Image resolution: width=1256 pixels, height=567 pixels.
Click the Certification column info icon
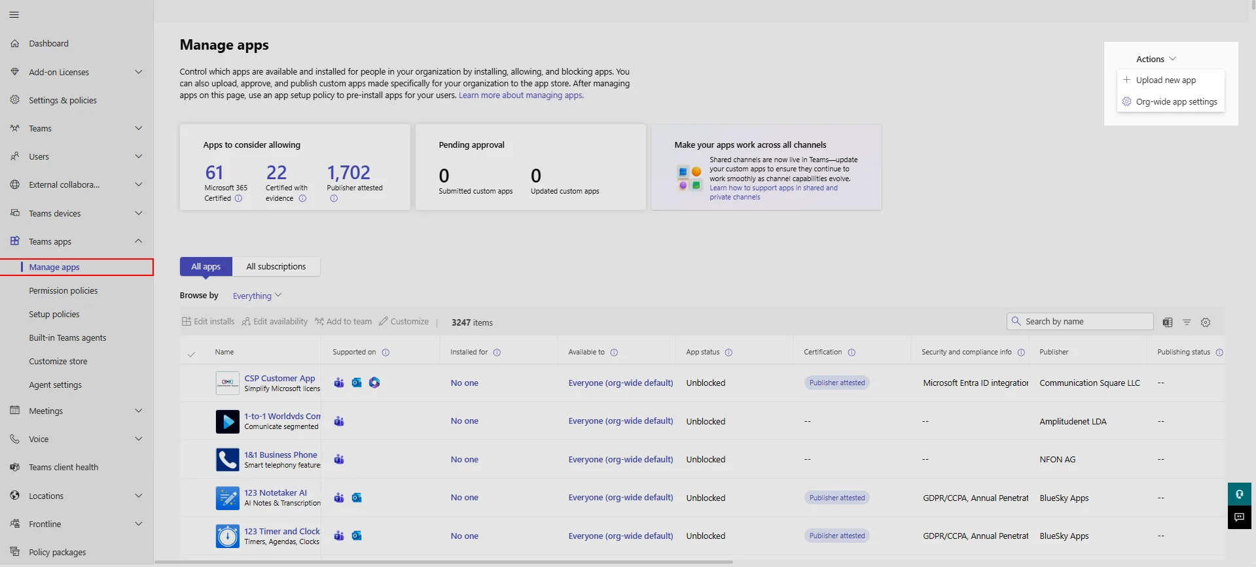(x=852, y=352)
